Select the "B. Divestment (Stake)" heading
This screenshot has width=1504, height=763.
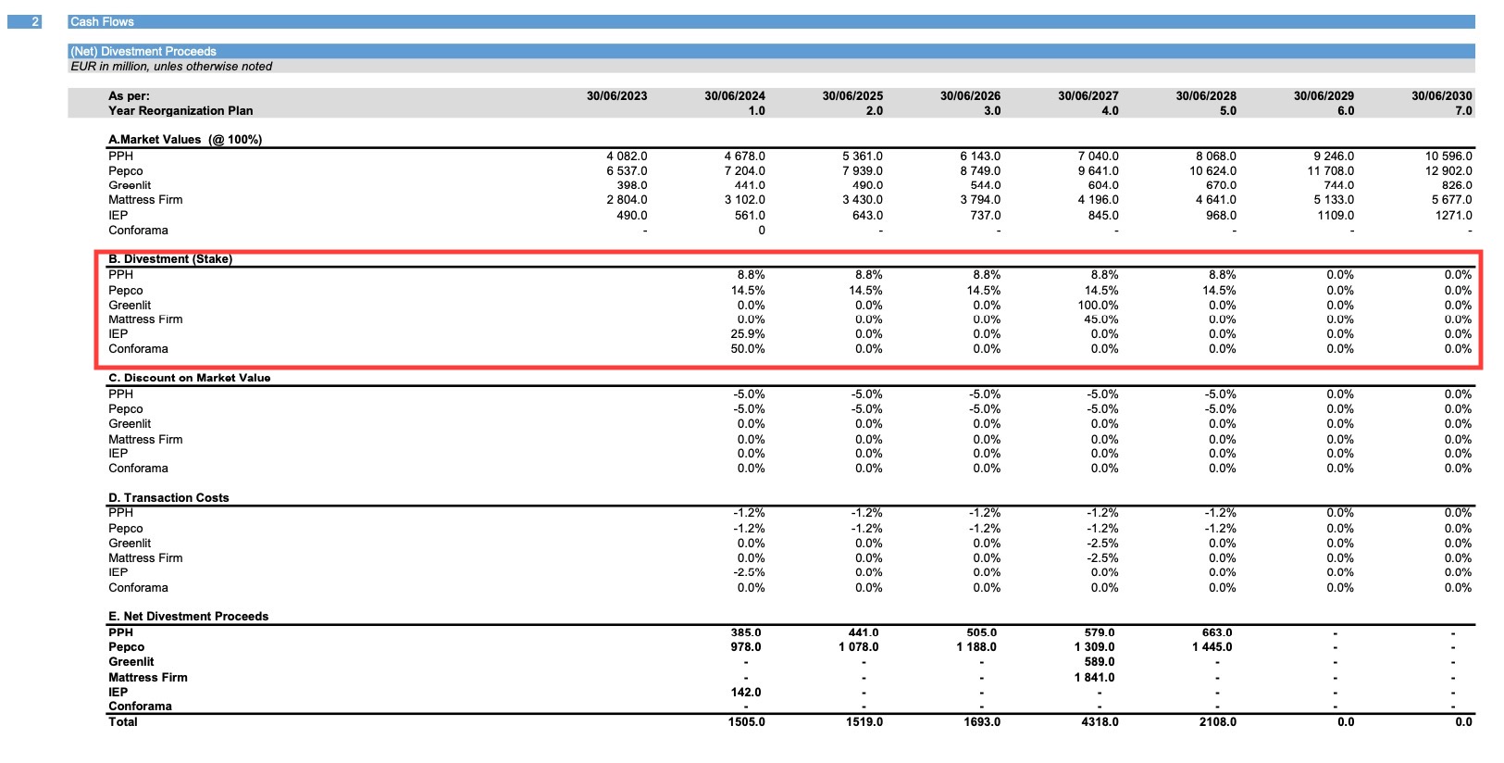pyautogui.click(x=170, y=259)
